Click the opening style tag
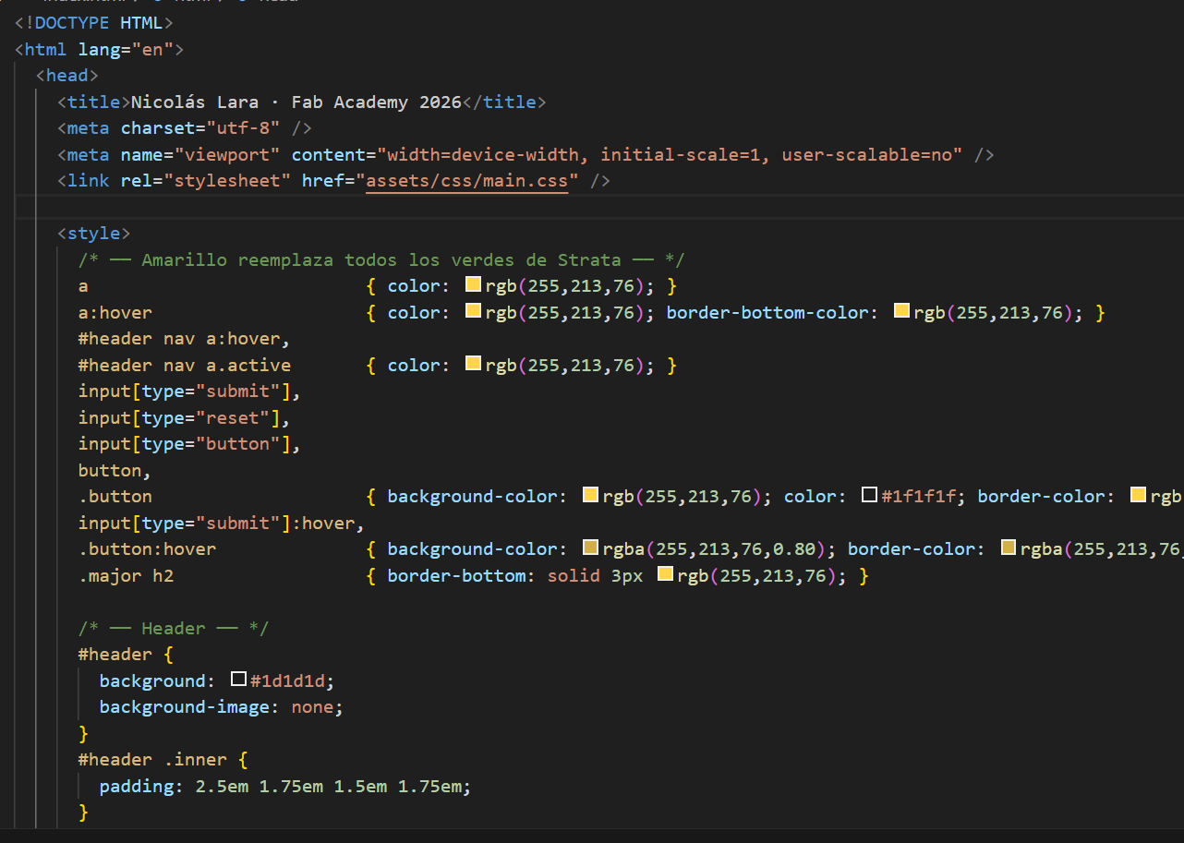Image resolution: width=1184 pixels, height=843 pixels. [93, 234]
